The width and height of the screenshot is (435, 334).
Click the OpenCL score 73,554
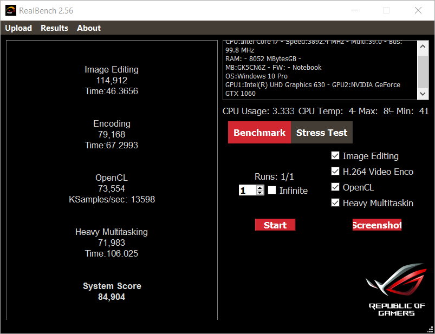click(x=112, y=188)
